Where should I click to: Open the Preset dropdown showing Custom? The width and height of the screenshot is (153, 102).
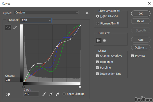(x=46, y=12)
